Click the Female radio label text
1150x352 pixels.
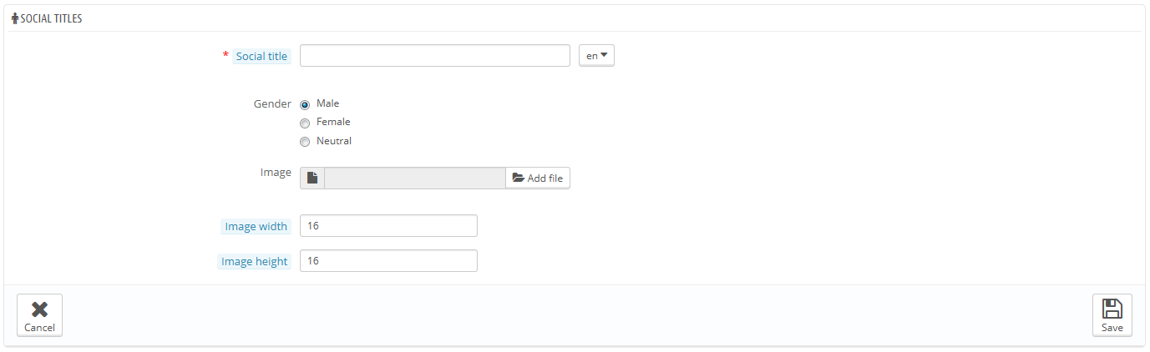point(333,122)
